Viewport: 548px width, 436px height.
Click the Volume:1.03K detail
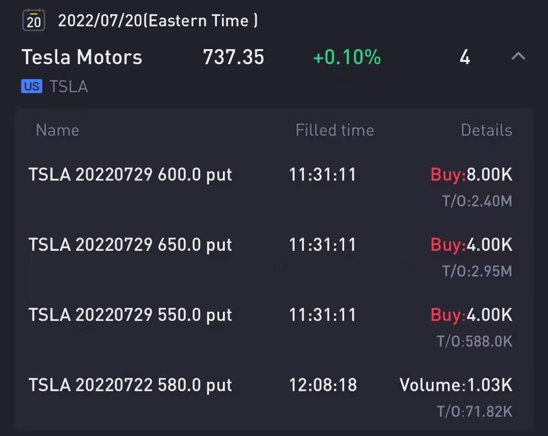click(456, 385)
